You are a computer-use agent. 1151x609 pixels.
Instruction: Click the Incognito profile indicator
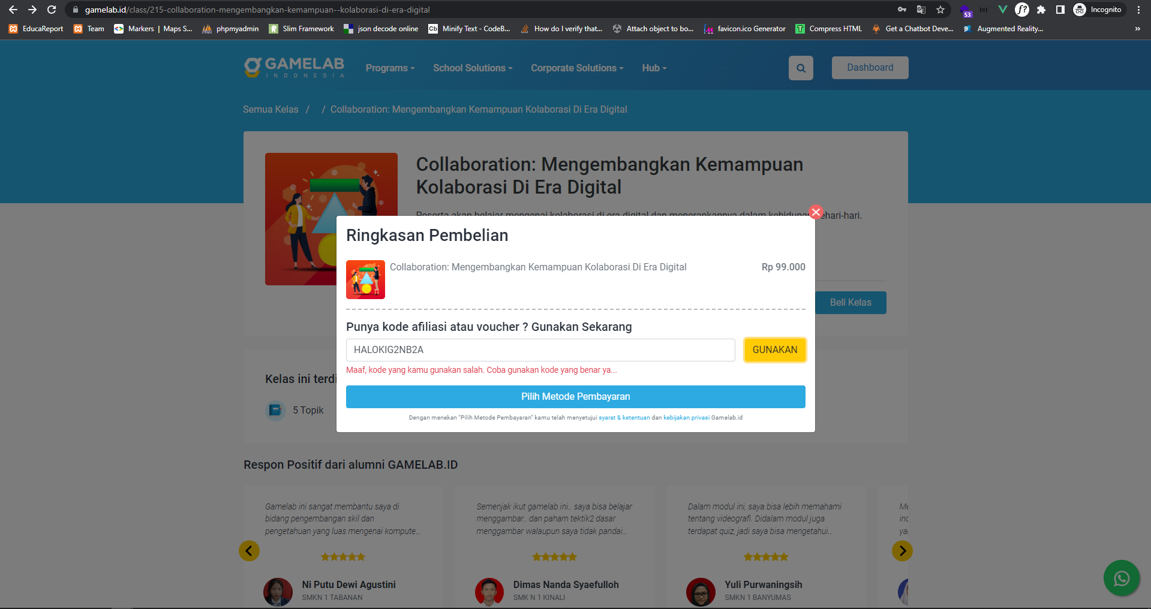[1098, 10]
